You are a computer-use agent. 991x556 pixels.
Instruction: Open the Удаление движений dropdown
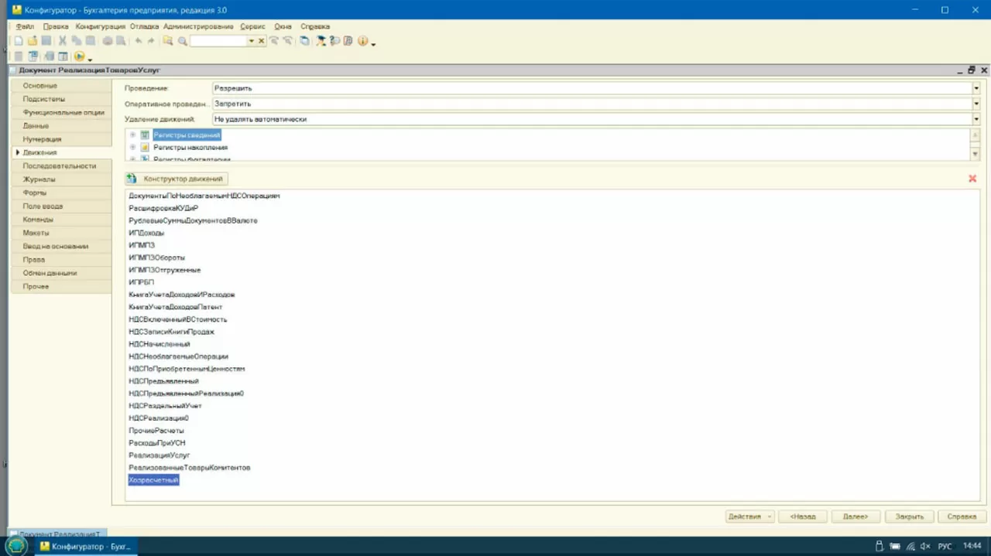click(x=976, y=119)
